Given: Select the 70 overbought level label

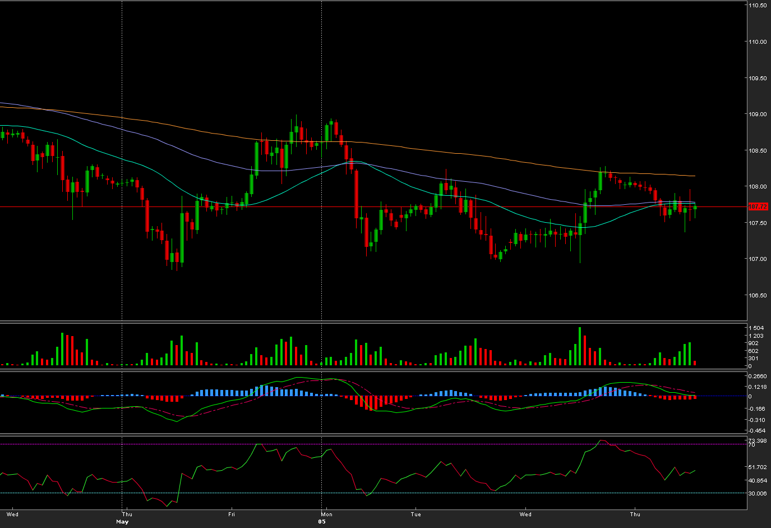Looking at the screenshot, I should [752, 445].
